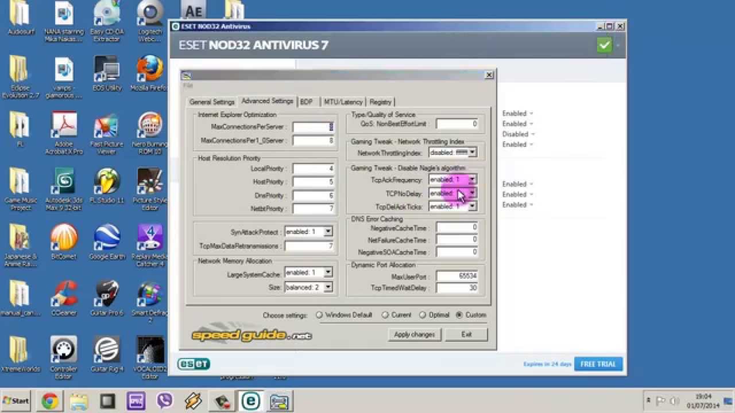The height and width of the screenshot is (413, 735).
Task: Click the speedguide.net logo link
Action: [252, 335]
